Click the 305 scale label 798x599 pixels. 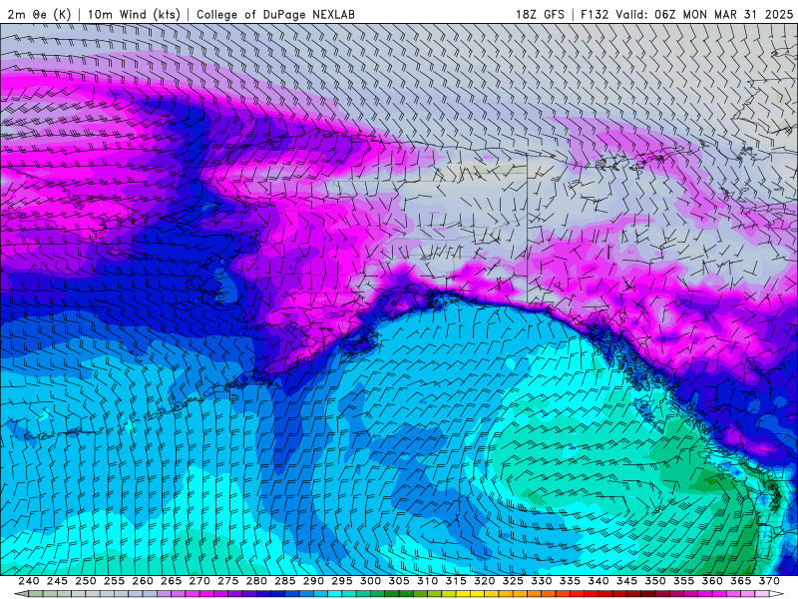pyautogui.click(x=399, y=581)
